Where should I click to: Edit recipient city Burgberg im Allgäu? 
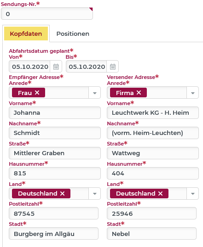53,234
